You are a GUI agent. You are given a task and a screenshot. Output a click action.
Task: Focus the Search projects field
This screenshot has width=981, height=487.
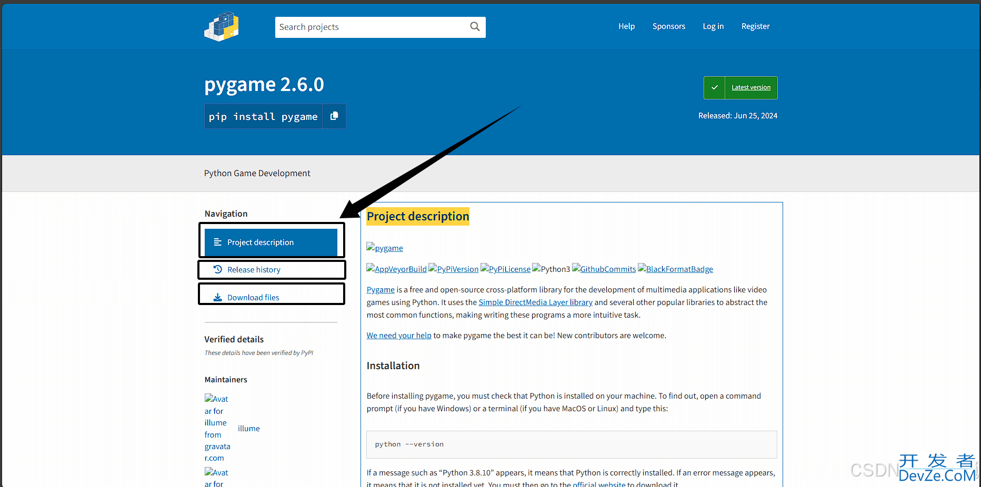[x=380, y=27]
